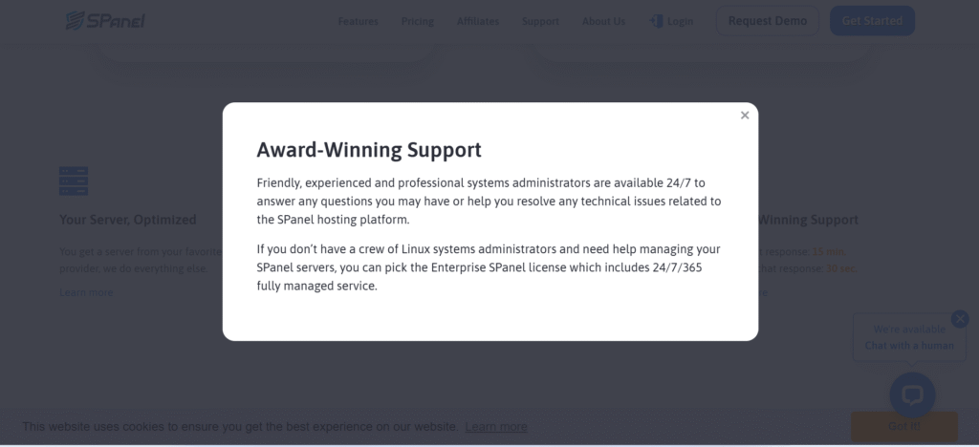The height and width of the screenshot is (447, 979).
Task: Dismiss the chat invitation tooltip
Action: [960, 319]
